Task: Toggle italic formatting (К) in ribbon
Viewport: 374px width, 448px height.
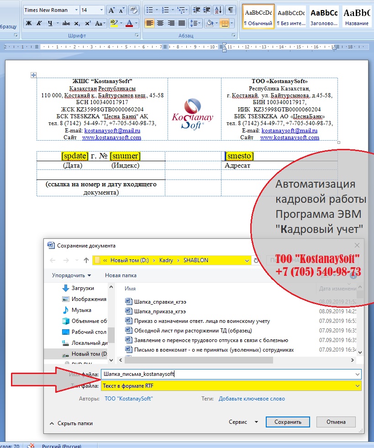Action: coord(39,23)
